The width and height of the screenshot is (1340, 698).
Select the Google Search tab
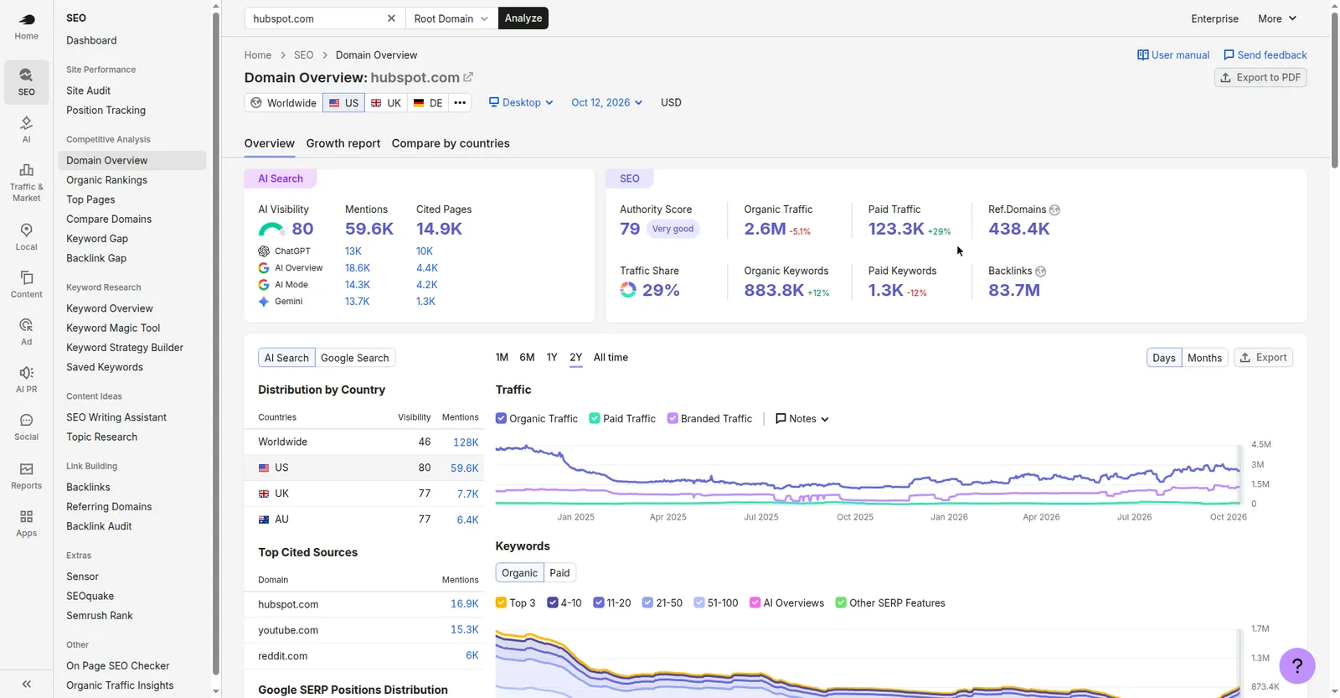click(x=355, y=358)
